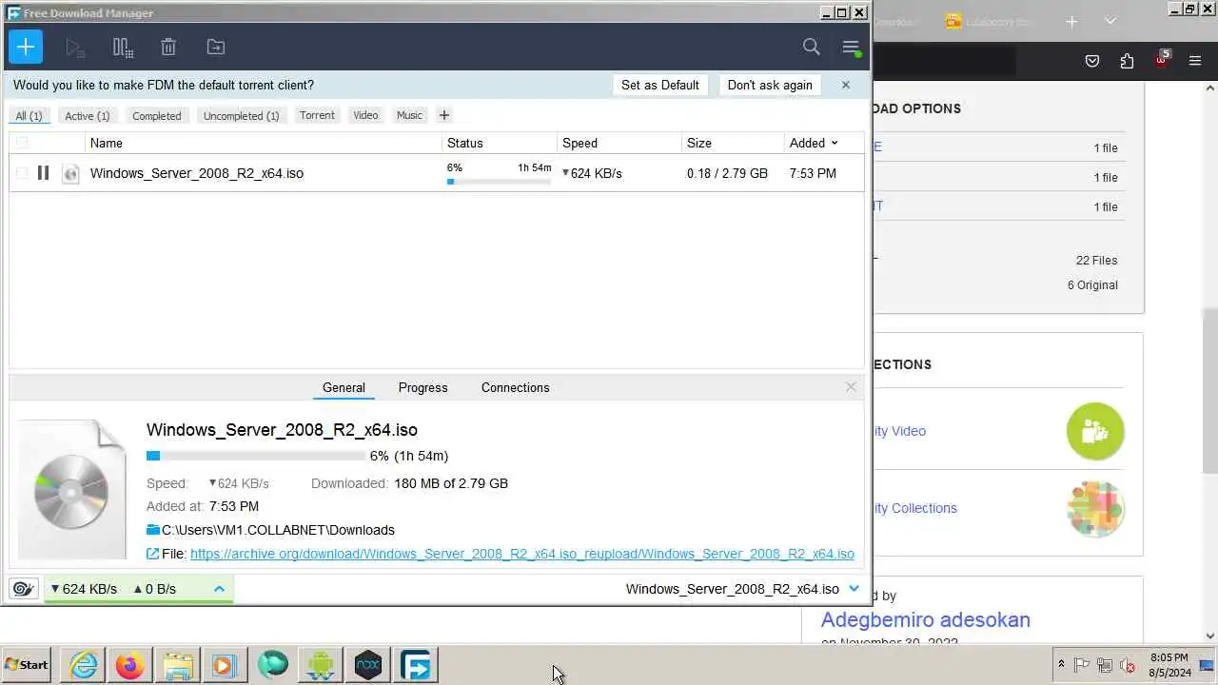
Task: Collapse details with bottom-right down chevron
Action: pos(854,589)
